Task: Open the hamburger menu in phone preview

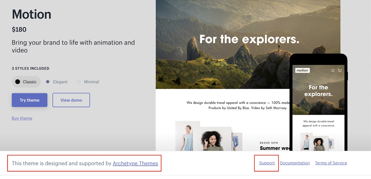Action: pos(333,70)
